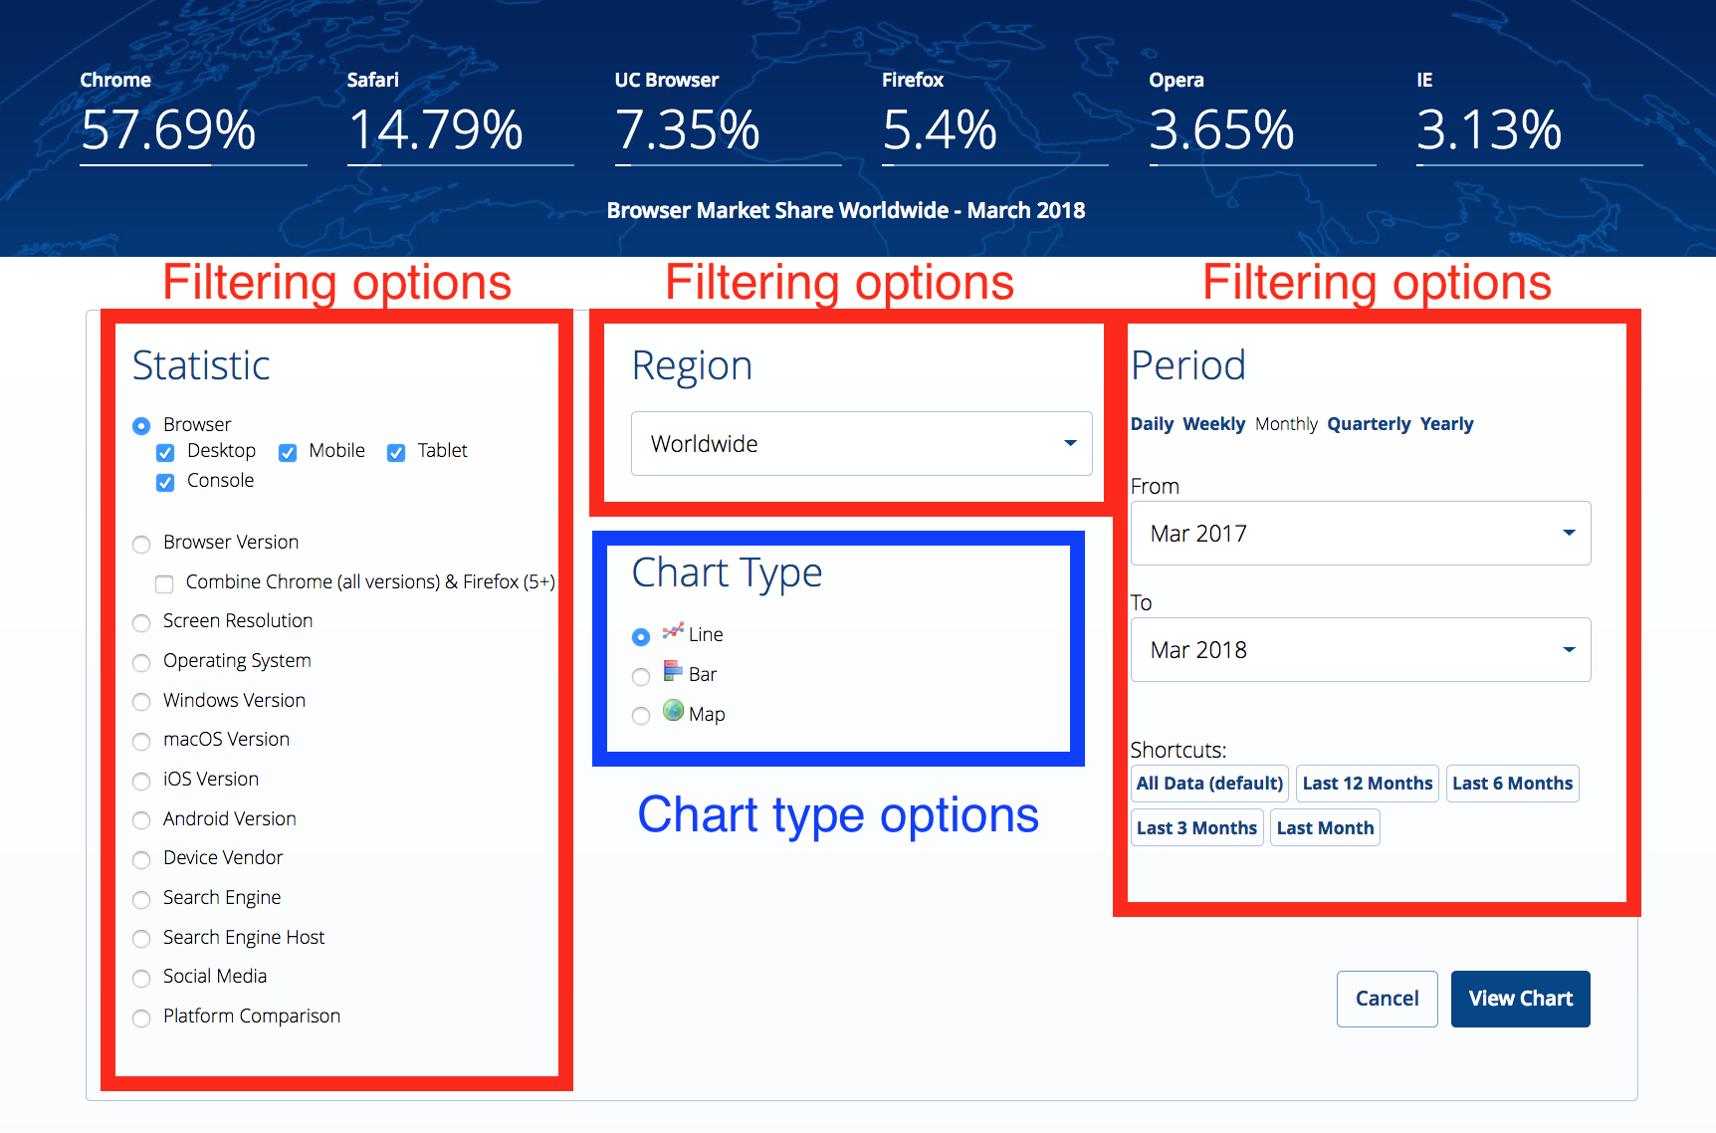The height and width of the screenshot is (1133, 1716).
Task: Click Chrome 57.69% market share stat
Action: [193, 115]
